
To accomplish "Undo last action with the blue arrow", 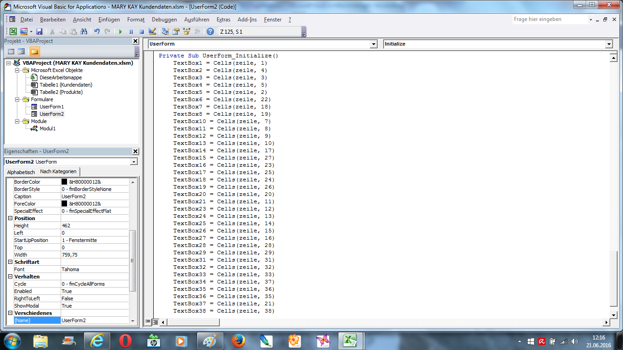I will tap(97, 31).
